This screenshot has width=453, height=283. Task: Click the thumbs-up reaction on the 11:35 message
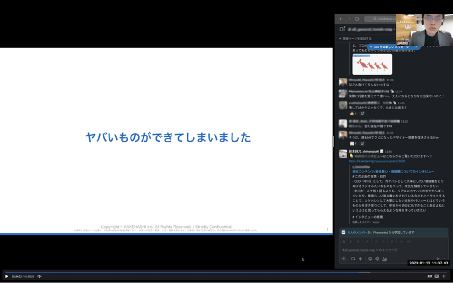pyautogui.click(x=353, y=114)
